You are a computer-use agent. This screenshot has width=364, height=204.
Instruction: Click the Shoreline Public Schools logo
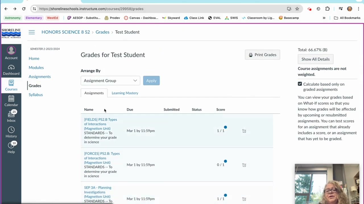pyautogui.click(x=11, y=33)
